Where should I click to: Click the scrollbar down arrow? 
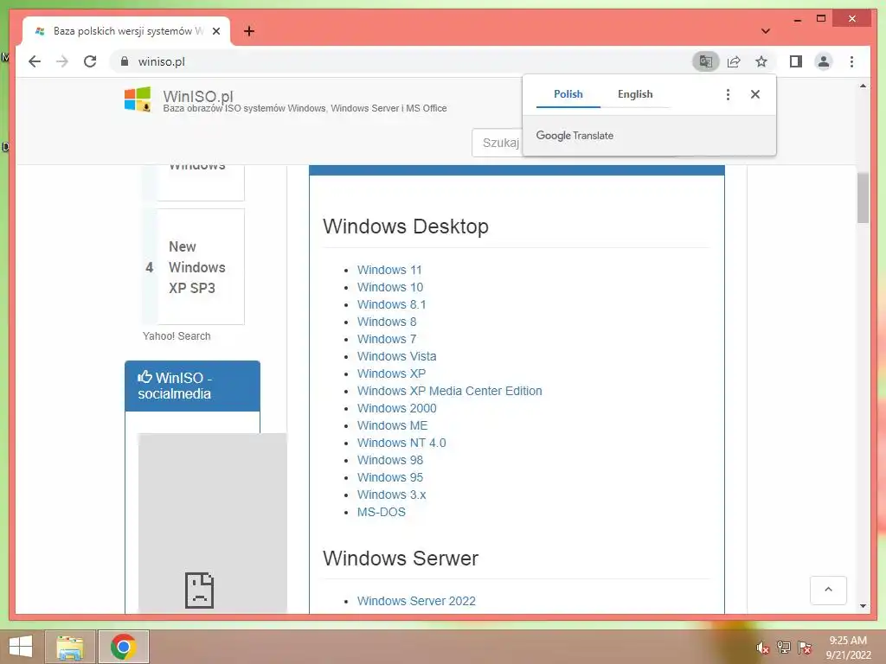pos(863,606)
